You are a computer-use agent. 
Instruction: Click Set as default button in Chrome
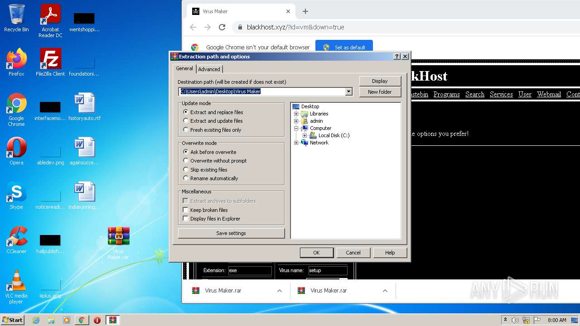[345, 47]
